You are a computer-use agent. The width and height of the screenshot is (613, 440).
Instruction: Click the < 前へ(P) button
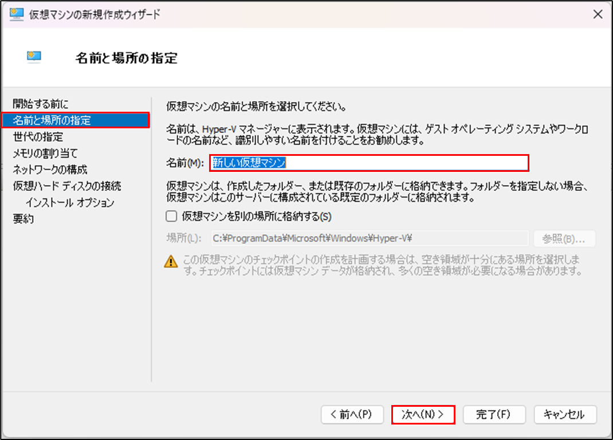(x=352, y=414)
